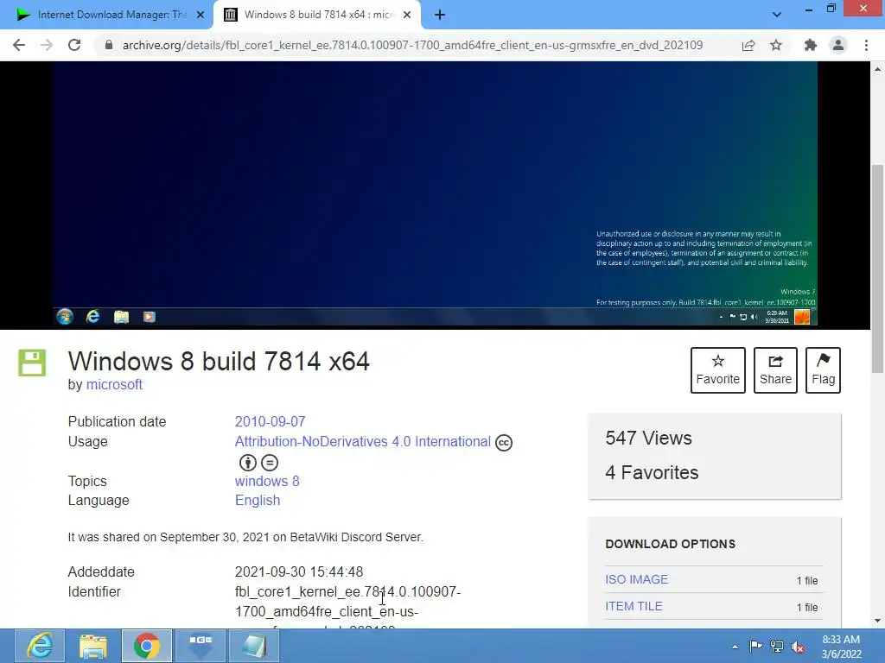Close the Windows 8 build 7814 tab

[407, 15]
